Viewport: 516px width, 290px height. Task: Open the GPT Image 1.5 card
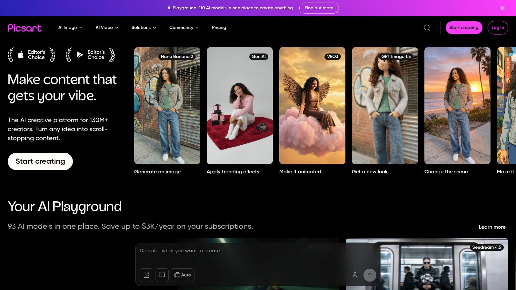coord(385,106)
